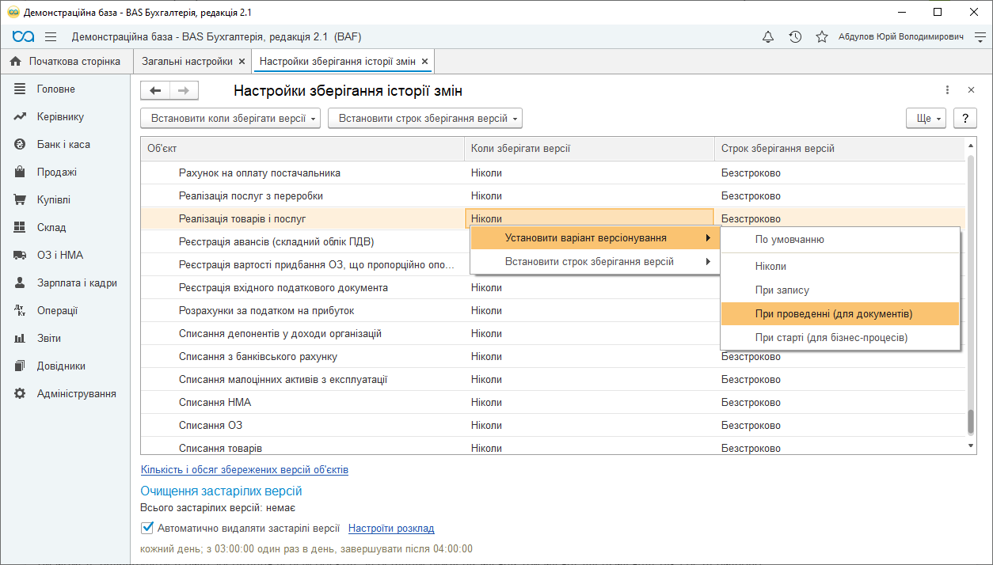Click Безстроково cell for Списання ОЗ
Image resolution: width=993 pixels, height=565 pixels.
(840, 426)
